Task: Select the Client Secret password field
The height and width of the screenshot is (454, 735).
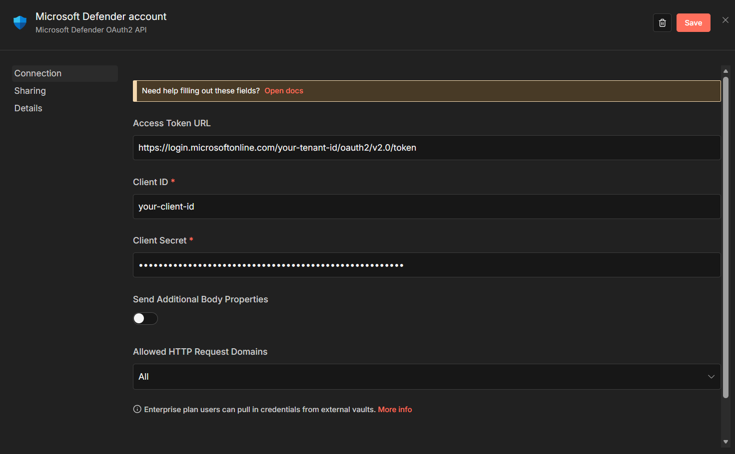Action: [426, 265]
